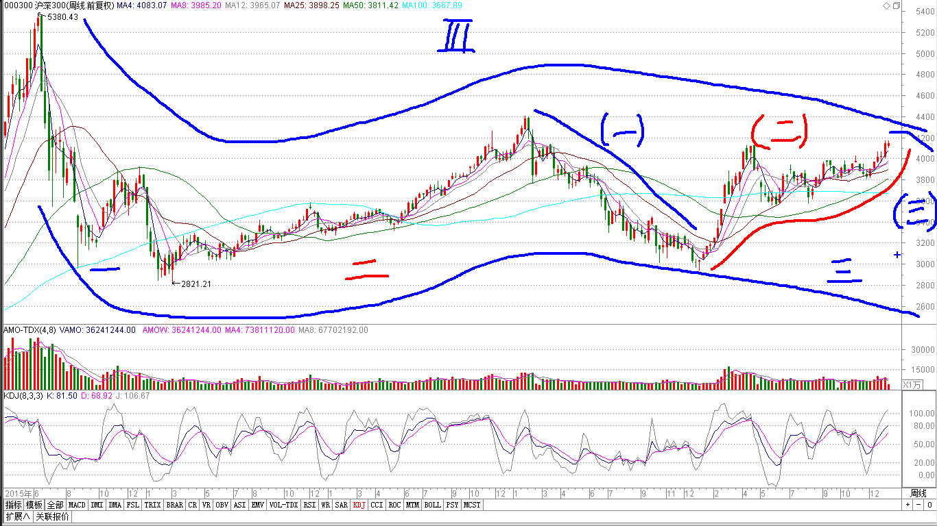
Task: Switch indicator to CR
Action: 193,505
